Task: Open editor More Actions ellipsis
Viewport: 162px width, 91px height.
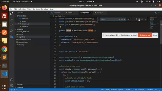Action: tap(159, 13)
